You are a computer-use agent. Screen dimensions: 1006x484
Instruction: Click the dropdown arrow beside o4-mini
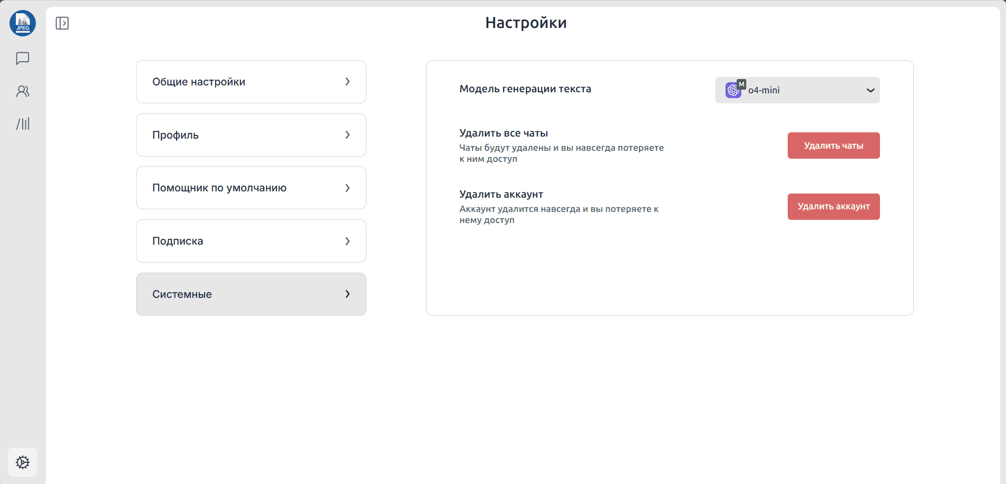click(x=870, y=90)
